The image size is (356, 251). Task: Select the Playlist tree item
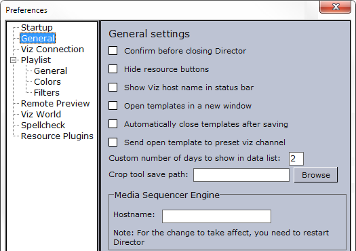point(36,60)
